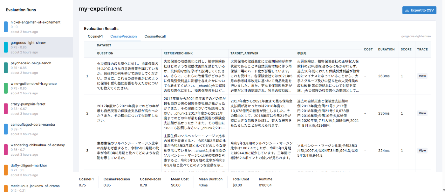Click the Total Cost $0.00 summary
This screenshot has width=445, height=192.
241,182
